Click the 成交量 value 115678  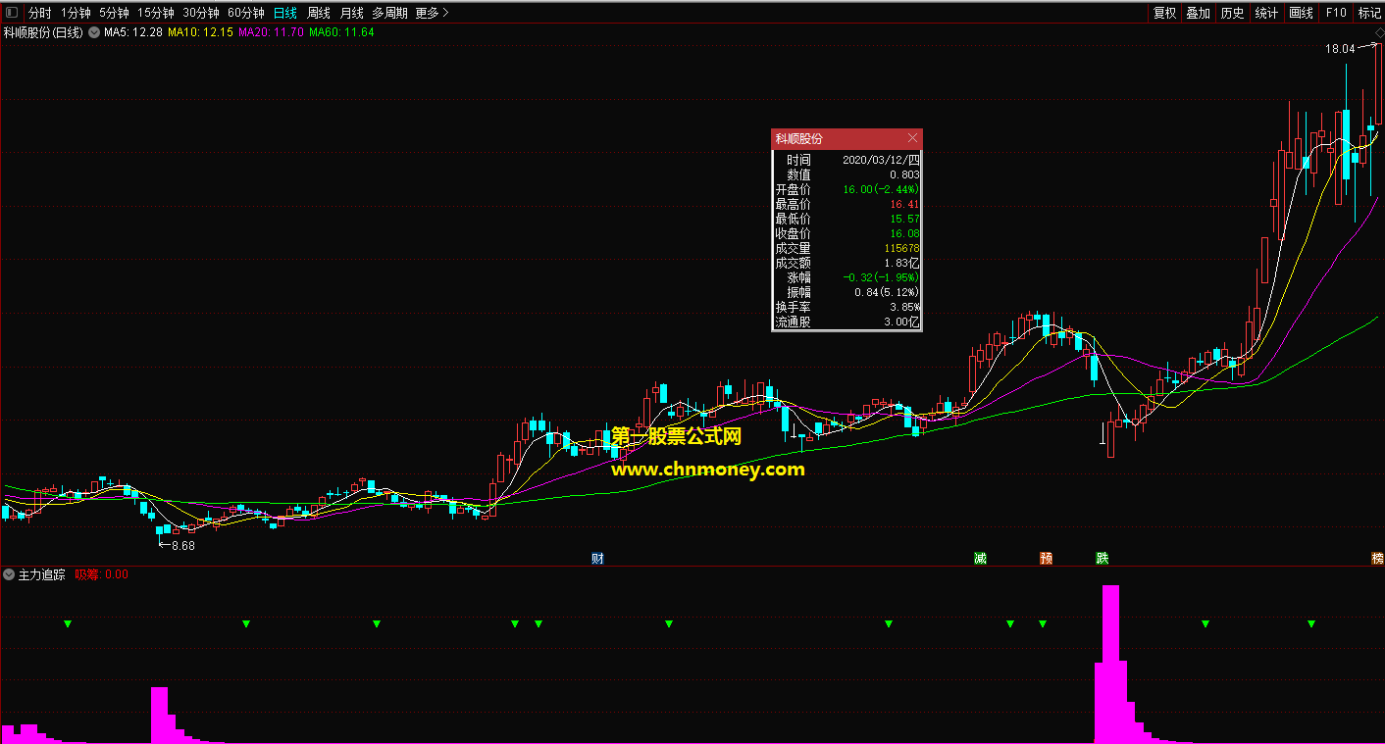coord(901,248)
